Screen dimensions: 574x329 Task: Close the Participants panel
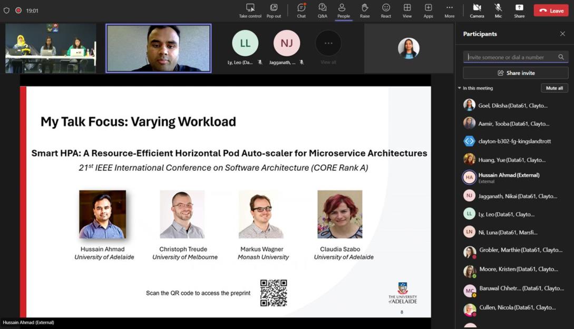(x=562, y=34)
